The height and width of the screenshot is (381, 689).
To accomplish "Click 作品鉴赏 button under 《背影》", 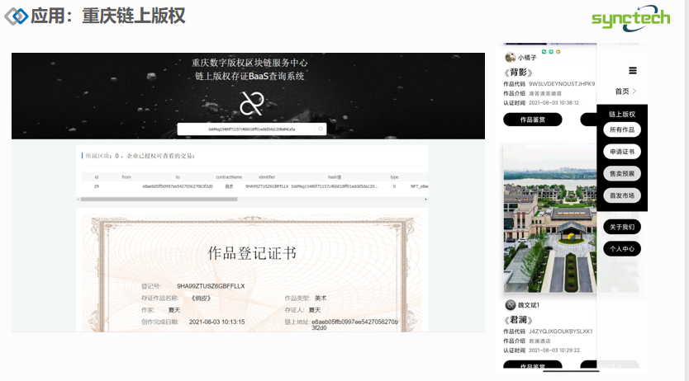I will click(533, 120).
